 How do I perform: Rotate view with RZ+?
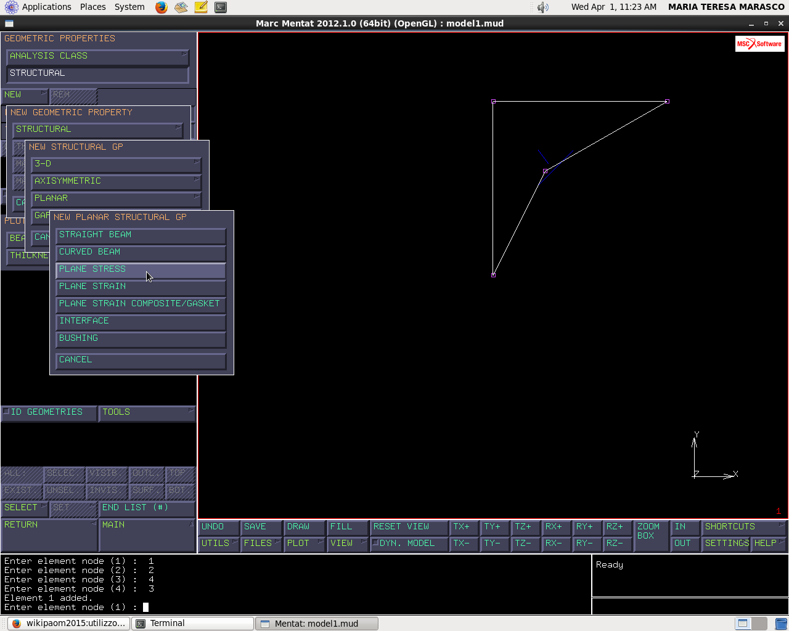pyautogui.click(x=617, y=527)
